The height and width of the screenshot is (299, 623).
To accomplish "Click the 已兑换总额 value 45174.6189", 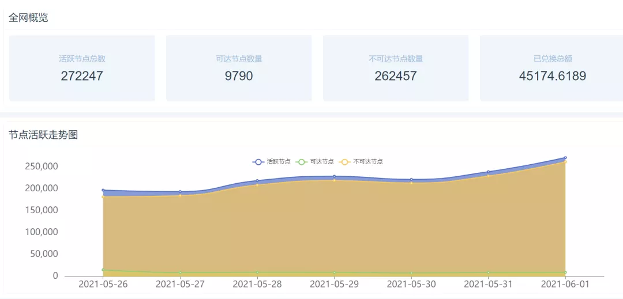I will 552,76.
